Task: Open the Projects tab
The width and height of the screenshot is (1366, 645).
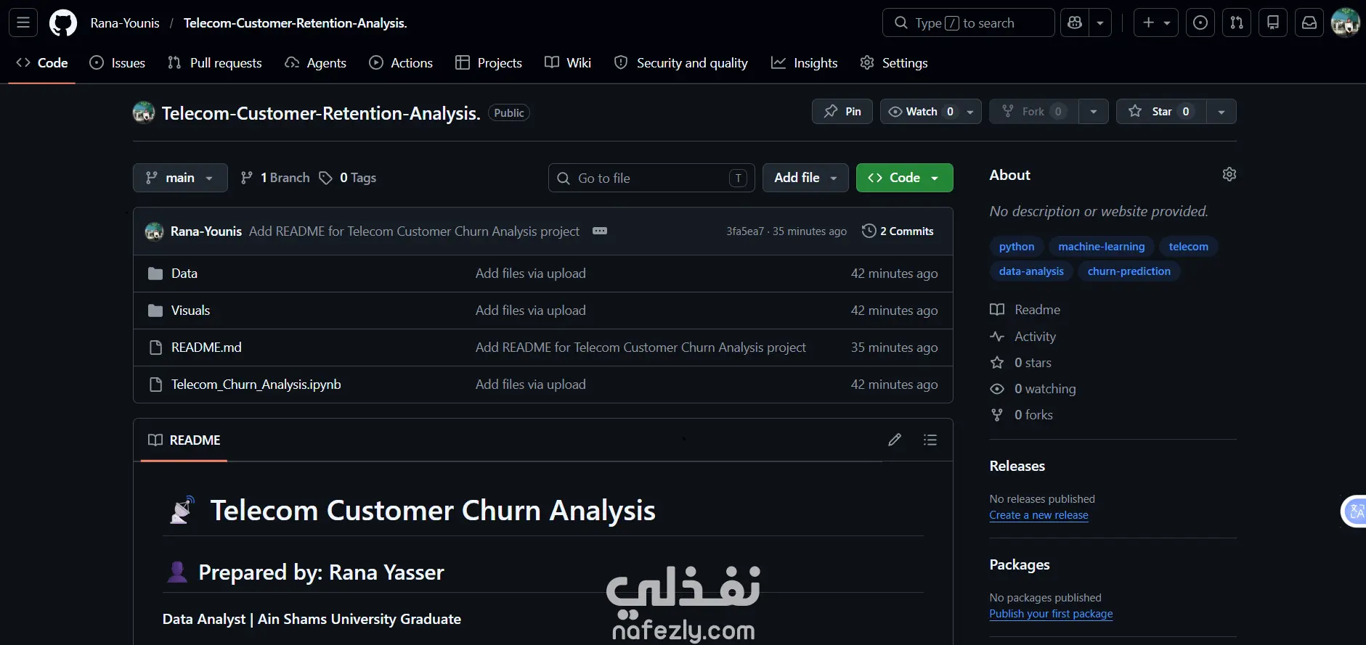Action: [x=489, y=63]
